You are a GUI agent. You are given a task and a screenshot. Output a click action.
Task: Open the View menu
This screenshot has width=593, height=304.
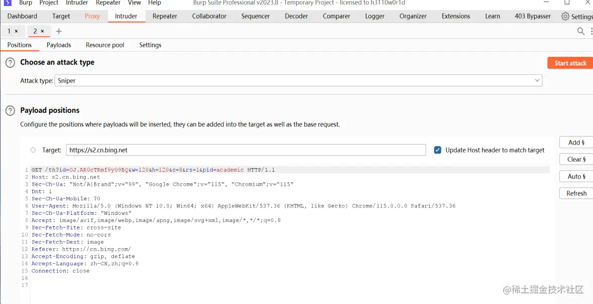tap(134, 3)
